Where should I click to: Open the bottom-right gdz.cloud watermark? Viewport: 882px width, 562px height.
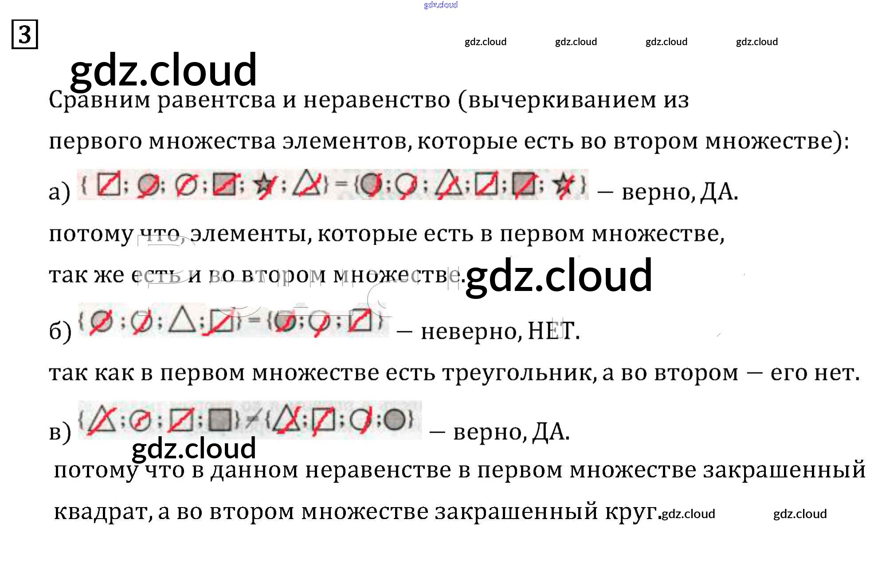point(800,514)
